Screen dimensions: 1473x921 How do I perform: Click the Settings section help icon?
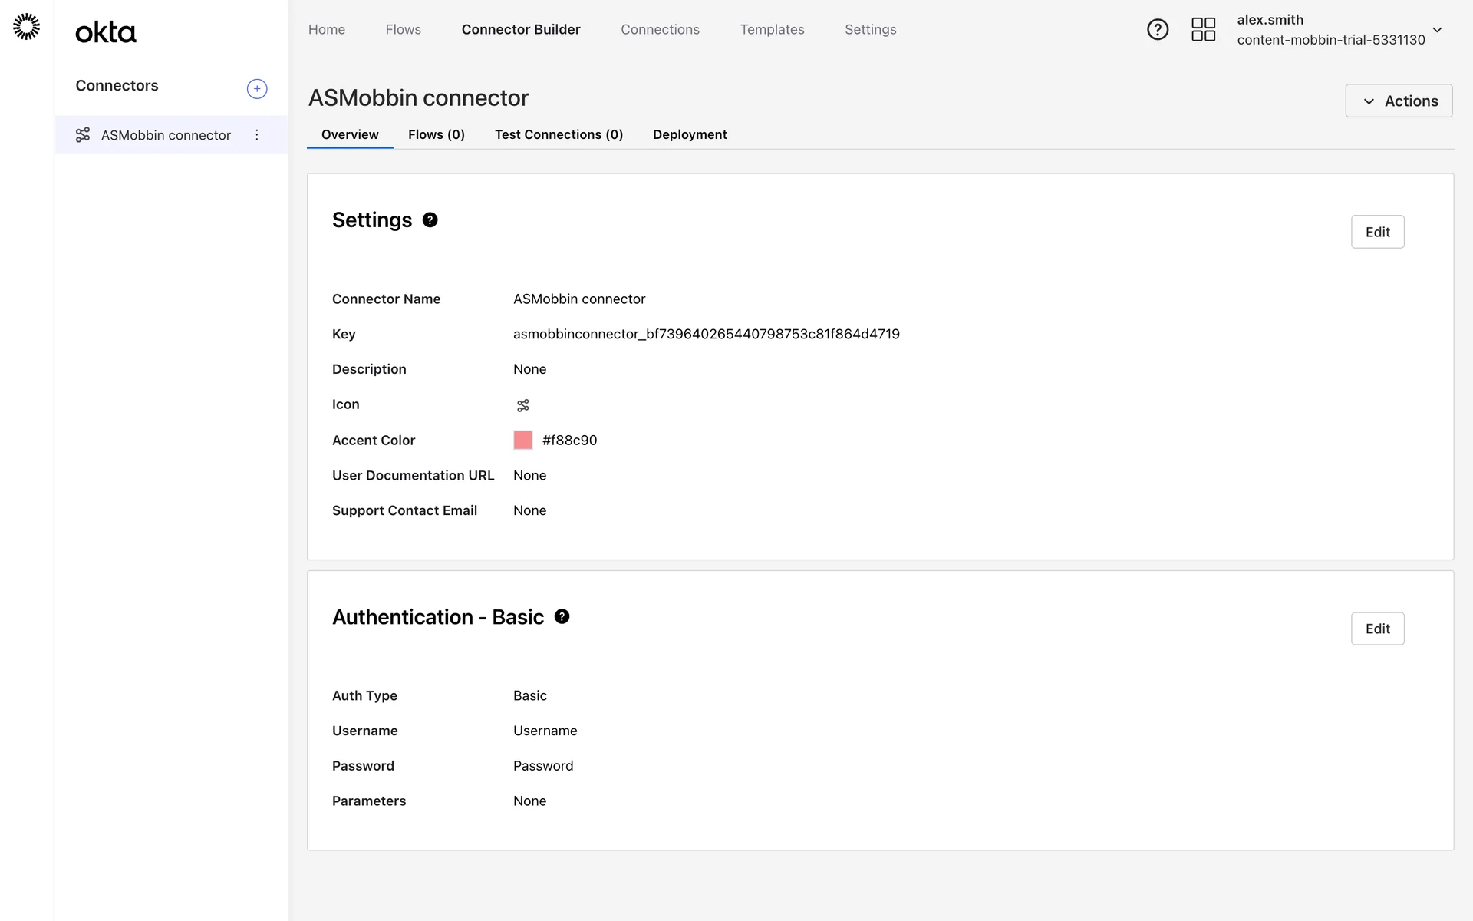click(x=430, y=220)
